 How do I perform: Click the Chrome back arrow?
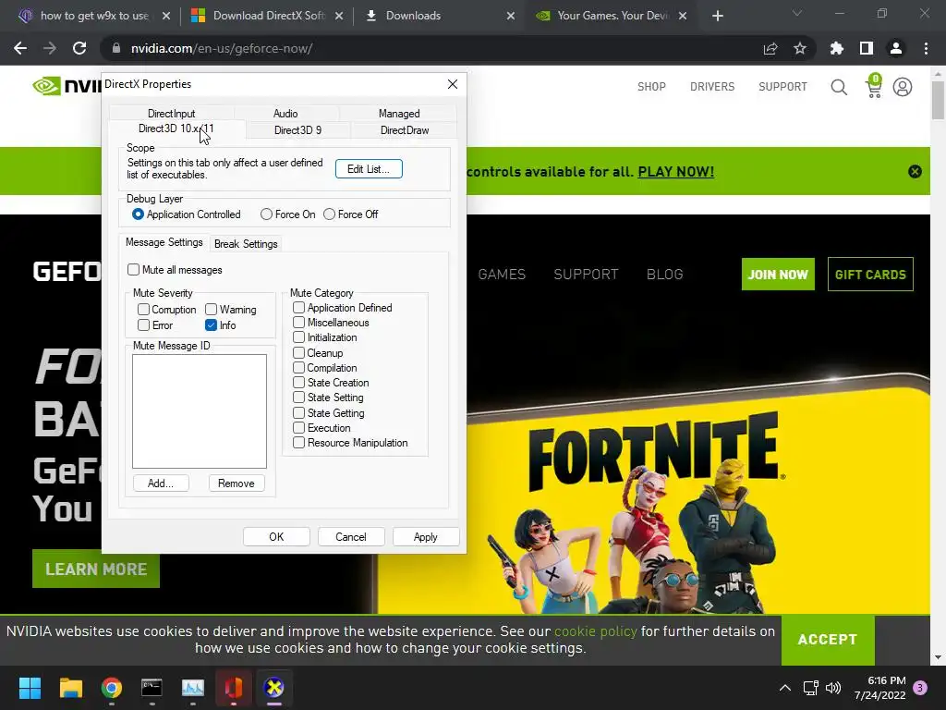point(20,48)
